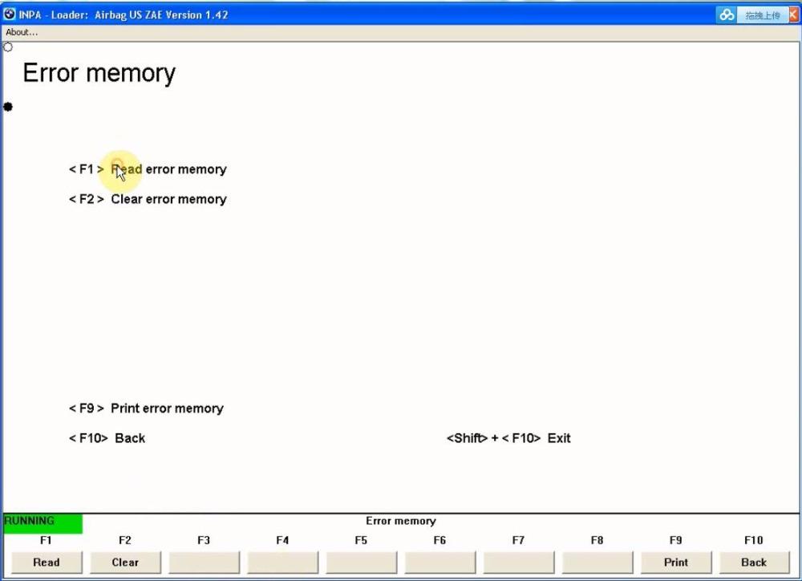The image size is (802, 581).
Task: Click the Read button under F1
Action: click(x=47, y=562)
